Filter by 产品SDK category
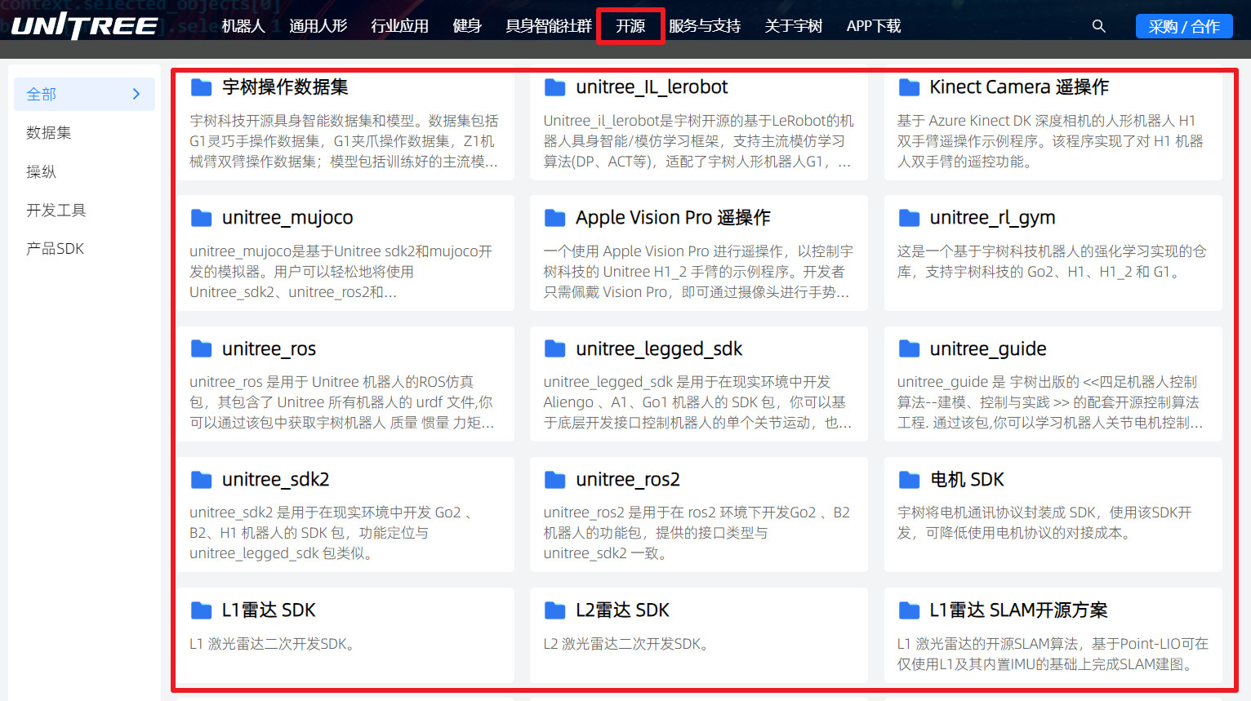The image size is (1251, 701). (x=56, y=249)
